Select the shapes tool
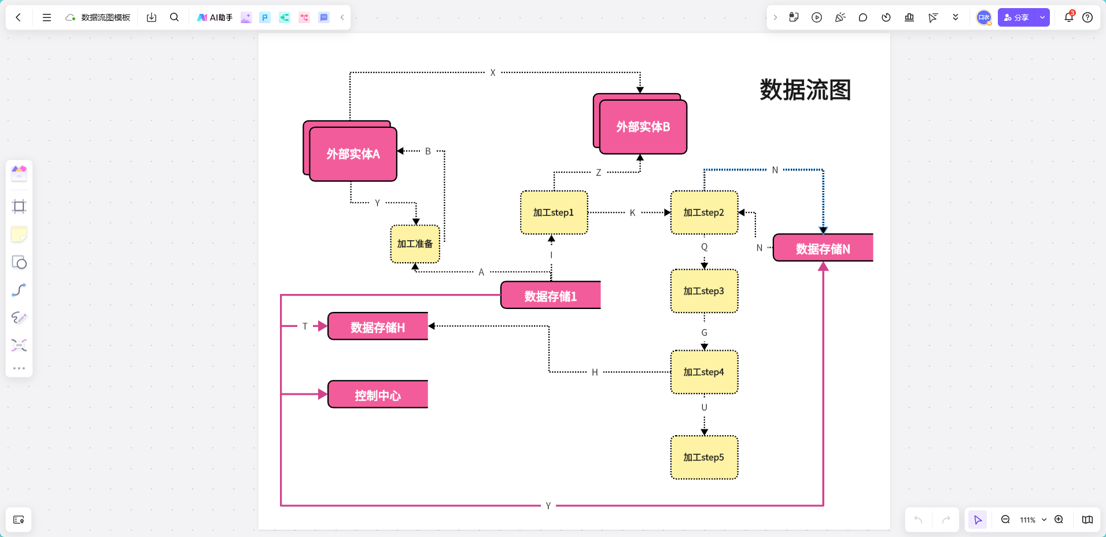This screenshot has width=1106, height=537. pos(19,263)
